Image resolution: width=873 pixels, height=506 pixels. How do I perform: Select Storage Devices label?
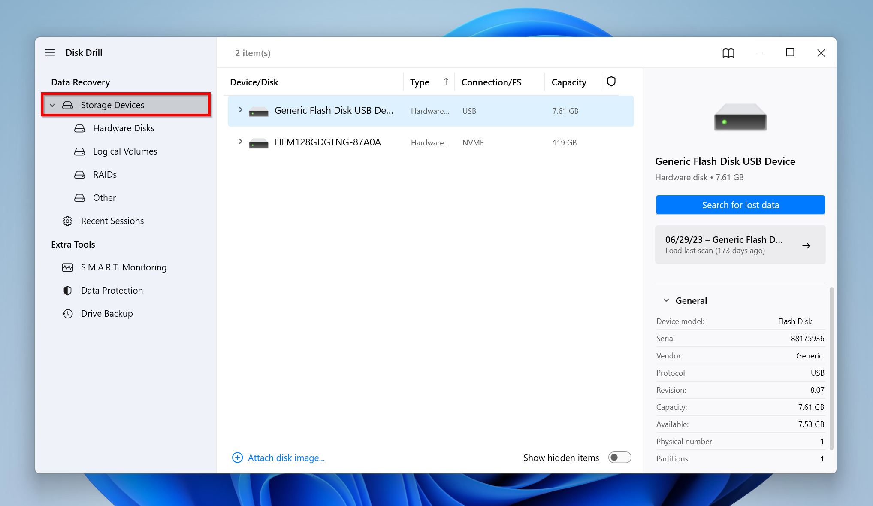[112, 105]
